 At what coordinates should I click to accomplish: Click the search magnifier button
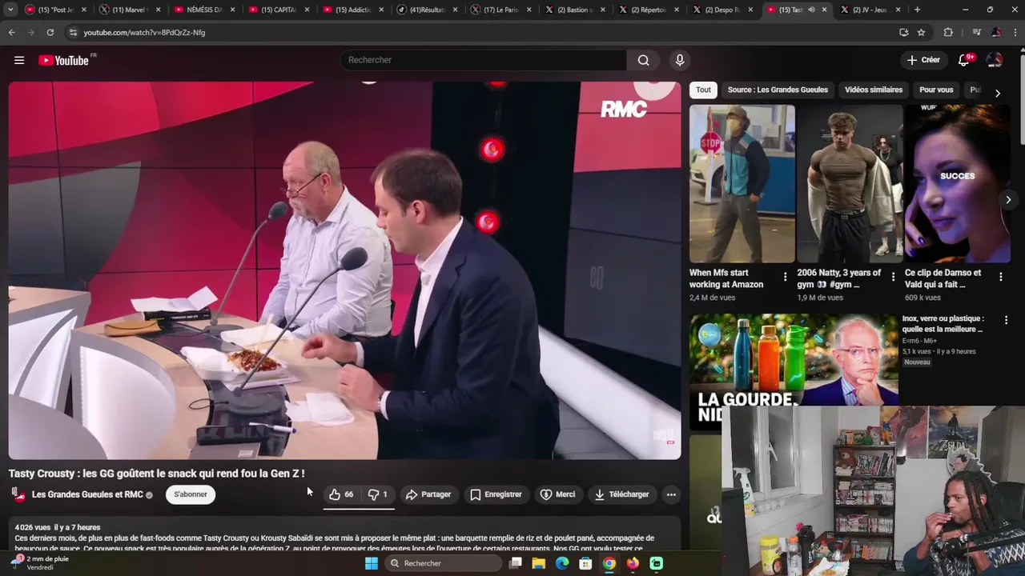(644, 60)
